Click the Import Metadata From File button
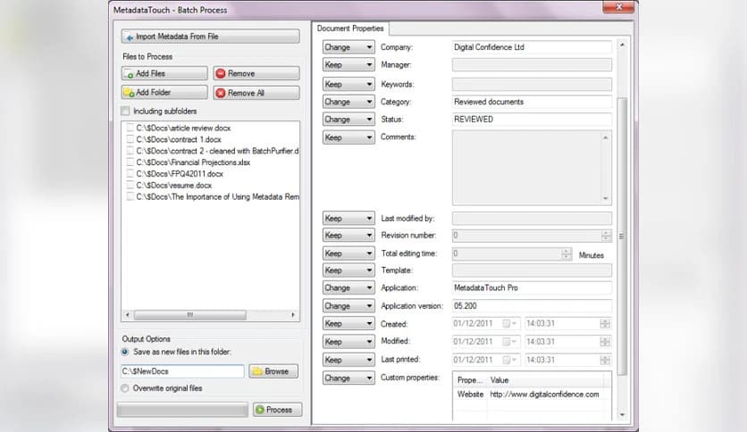The width and height of the screenshot is (747, 432). 210,37
